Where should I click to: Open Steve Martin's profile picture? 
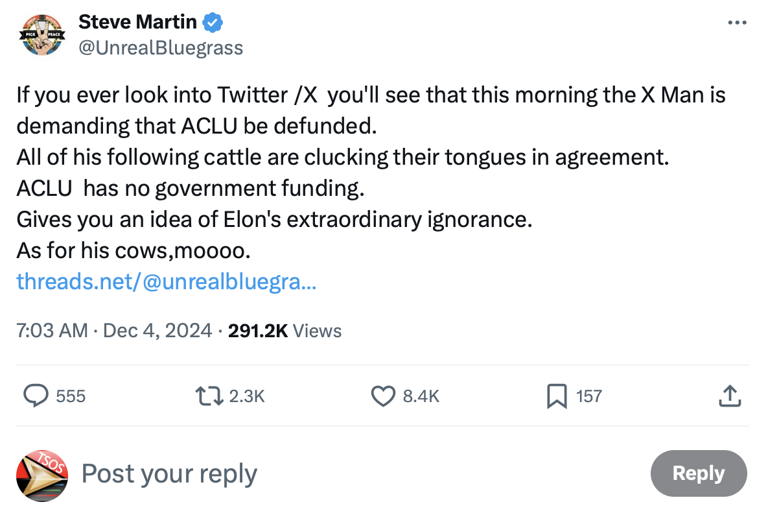(42, 34)
